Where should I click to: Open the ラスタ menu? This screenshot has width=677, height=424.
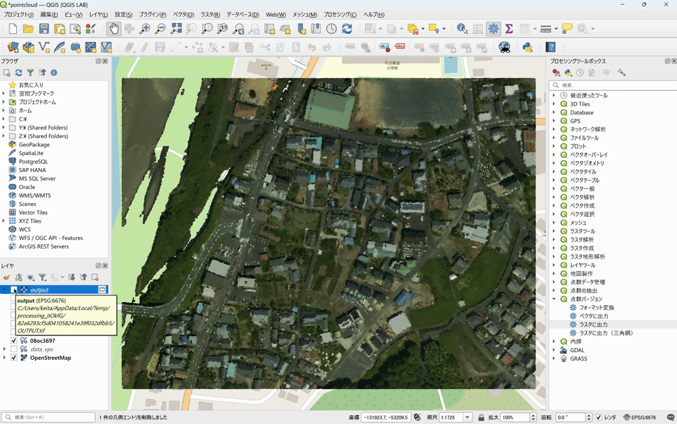[x=211, y=14]
